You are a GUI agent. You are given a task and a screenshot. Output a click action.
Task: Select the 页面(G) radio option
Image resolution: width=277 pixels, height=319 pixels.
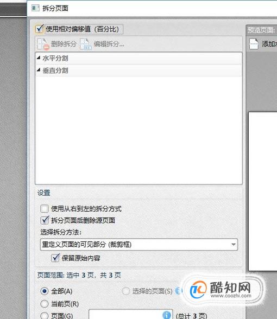point(44,316)
